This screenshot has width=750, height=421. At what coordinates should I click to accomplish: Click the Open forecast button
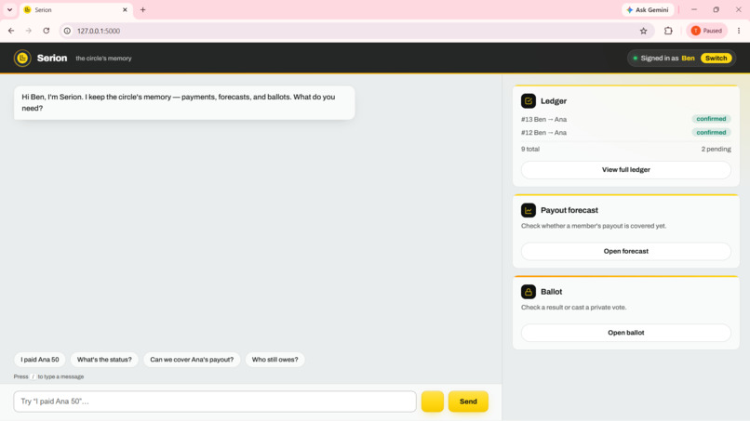coord(625,251)
